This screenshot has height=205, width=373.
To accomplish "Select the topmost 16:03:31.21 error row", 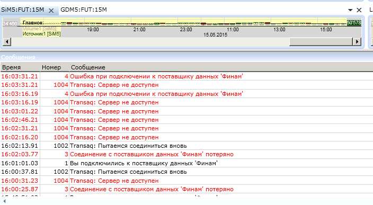I will tap(186, 76).
